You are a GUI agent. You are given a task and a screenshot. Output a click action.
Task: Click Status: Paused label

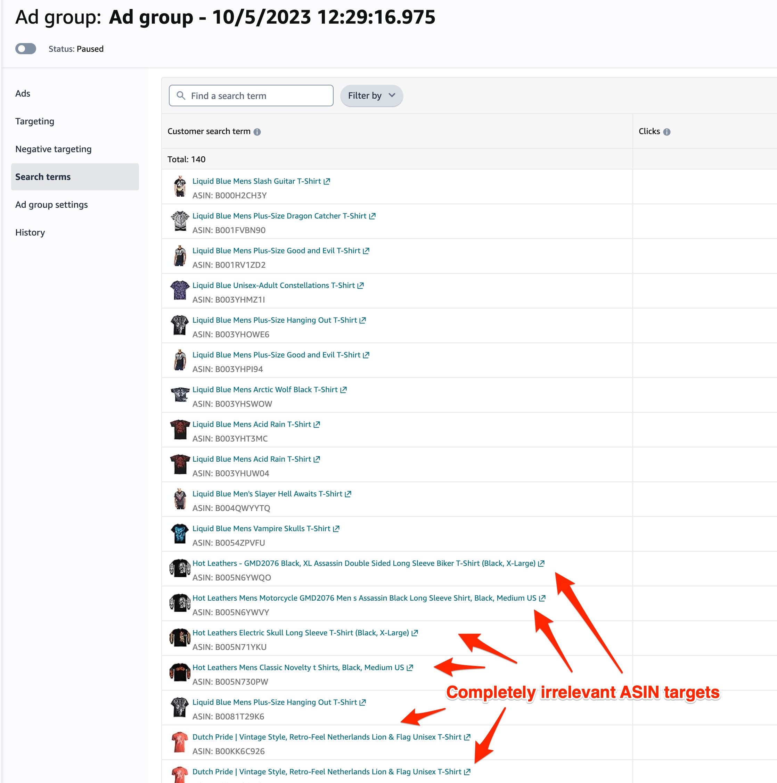tap(76, 49)
